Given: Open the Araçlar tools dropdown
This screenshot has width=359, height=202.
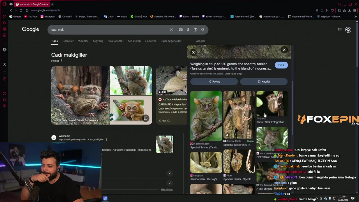Looking at the screenshot, I should [202, 41].
